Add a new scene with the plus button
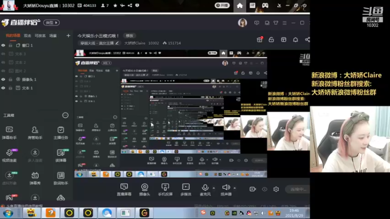The height and width of the screenshot is (219, 390). coord(68,36)
